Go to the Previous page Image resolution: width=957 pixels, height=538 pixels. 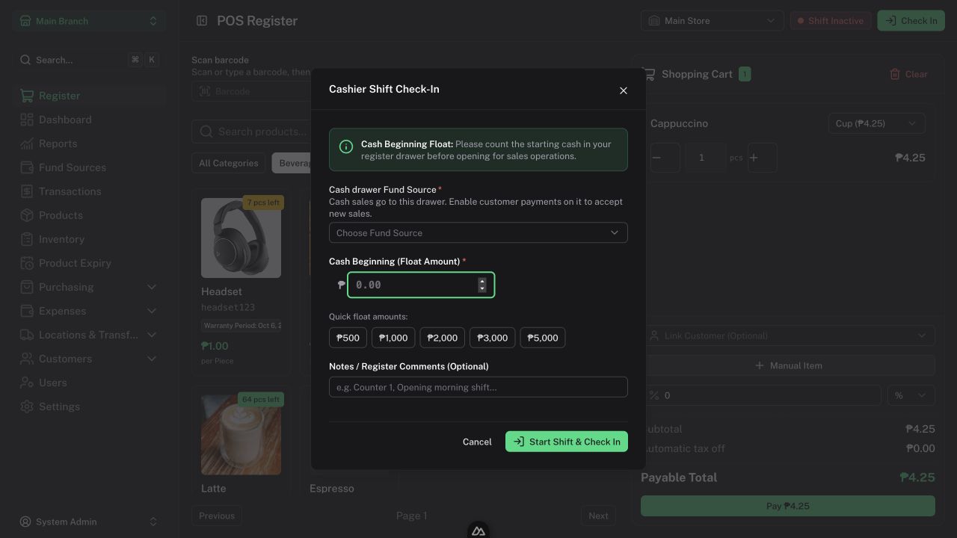[x=217, y=516]
